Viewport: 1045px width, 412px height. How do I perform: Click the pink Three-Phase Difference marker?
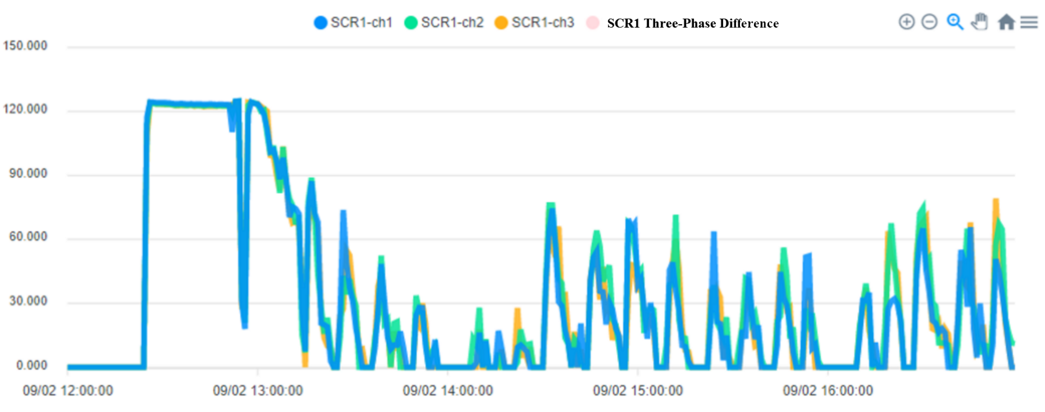click(x=592, y=22)
